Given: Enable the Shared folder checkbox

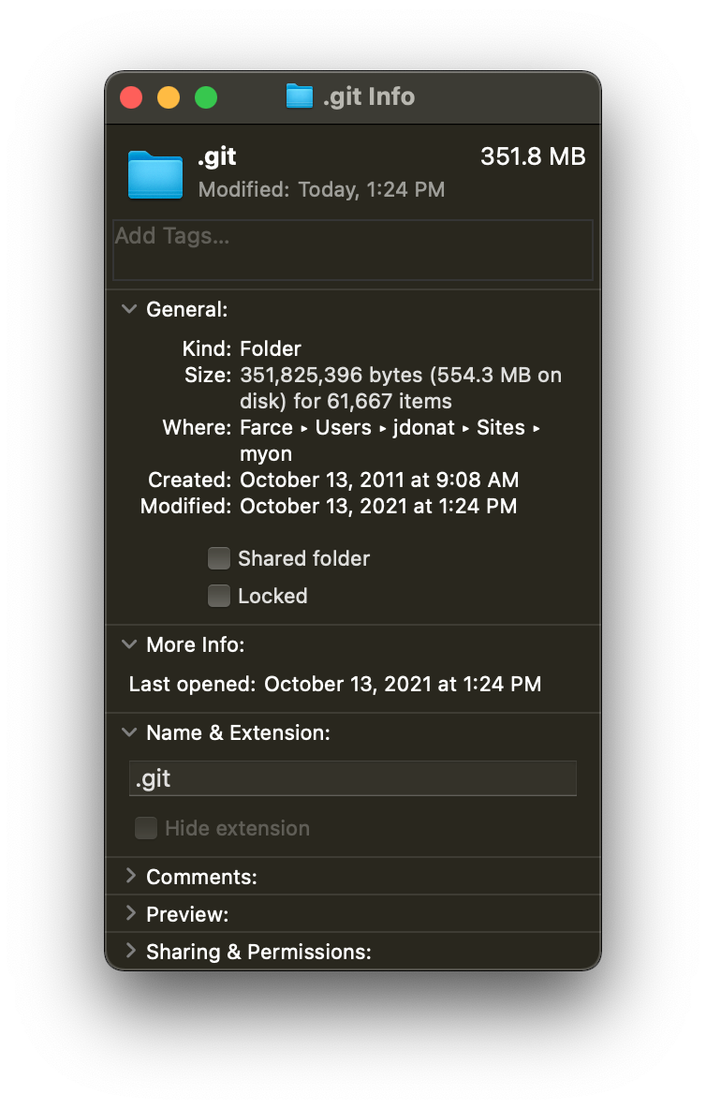Looking at the screenshot, I should click(219, 559).
